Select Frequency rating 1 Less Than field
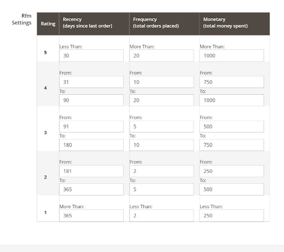284x252 pixels. coord(161,215)
